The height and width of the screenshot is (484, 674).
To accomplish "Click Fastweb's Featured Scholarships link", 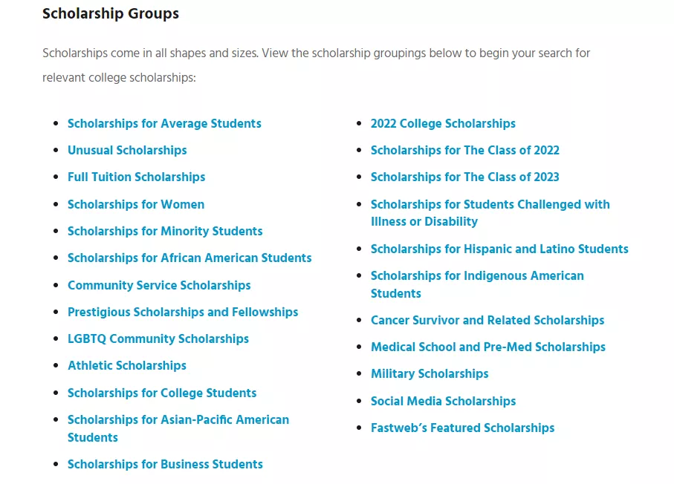I will point(462,428).
